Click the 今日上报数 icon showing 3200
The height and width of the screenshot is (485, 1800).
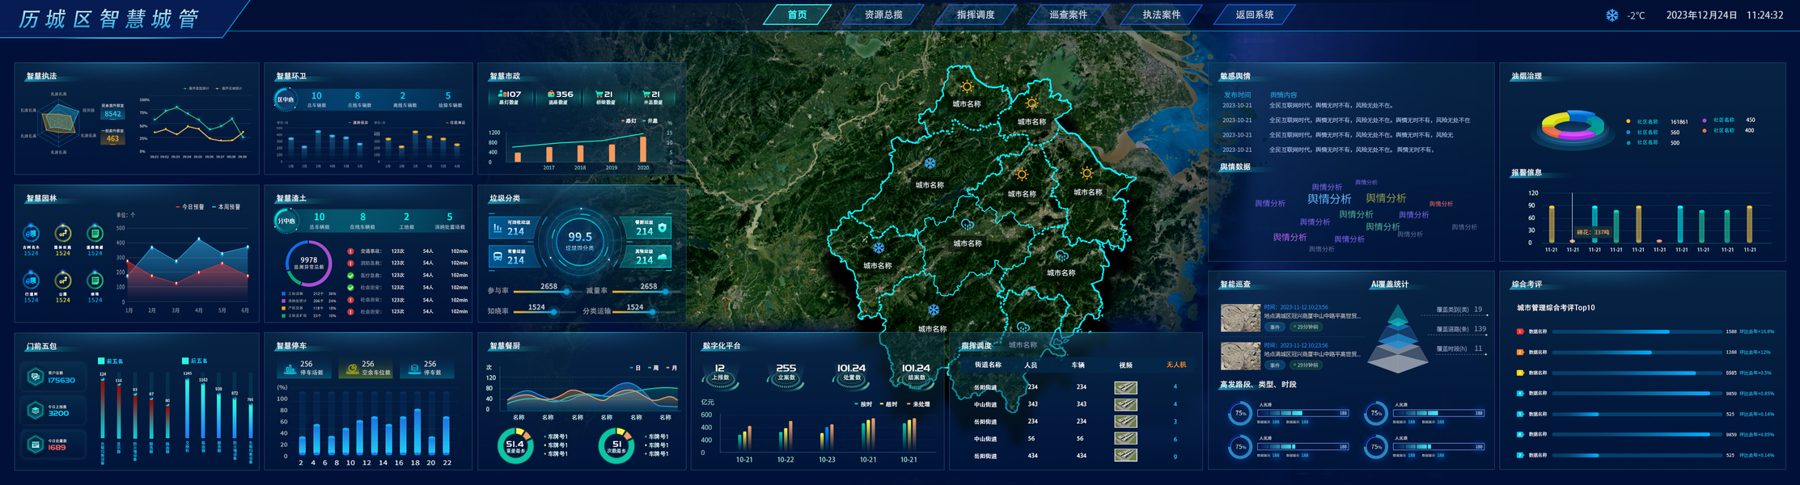pyautogui.click(x=35, y=411)
